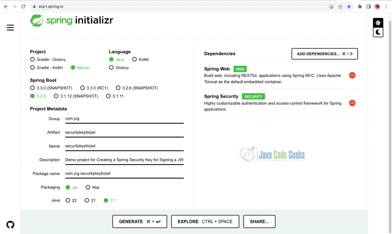392x234 pixels.
Task: Open the hamburger side menu
Action: click(x=10, y=28)
